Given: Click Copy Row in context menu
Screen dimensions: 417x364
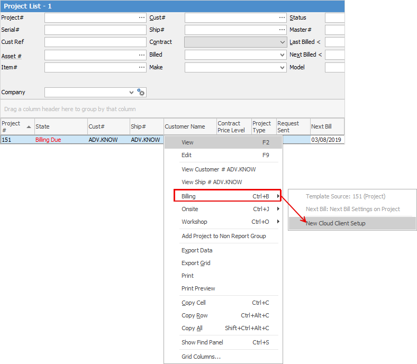Looking at the screenshot, I should click(x=223, y=316).
